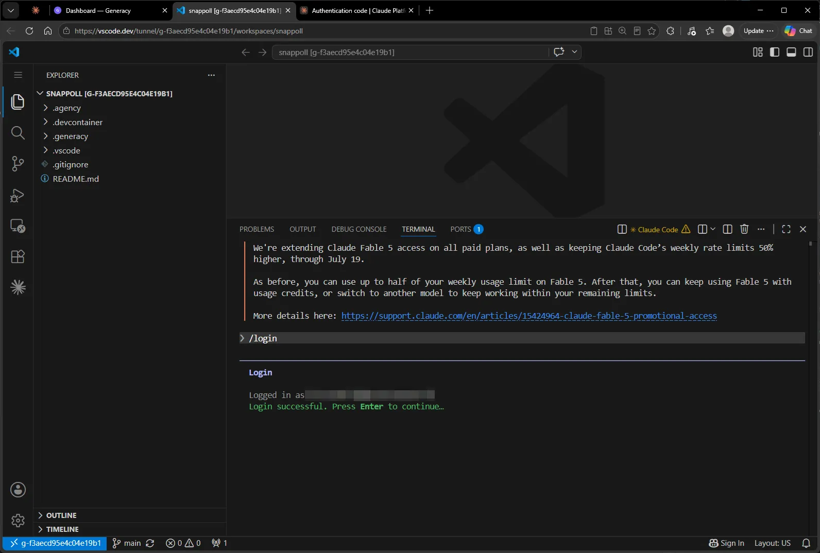Go forward in VS Code editor navigation
The width and height of the screenshot is (820, 553).
pos(262,52)
